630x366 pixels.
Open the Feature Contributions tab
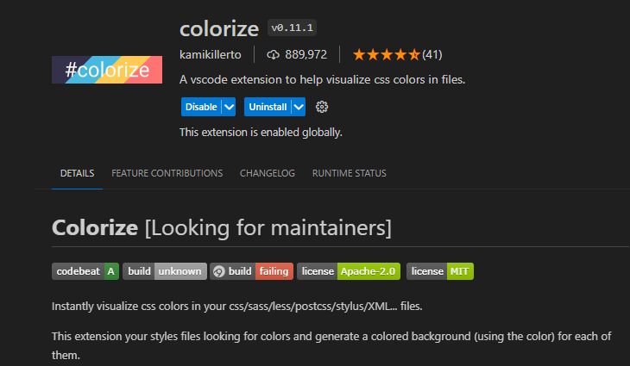[167, 173]
